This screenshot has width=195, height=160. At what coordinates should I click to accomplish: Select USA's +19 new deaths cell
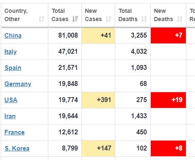[x=168, y=100]
